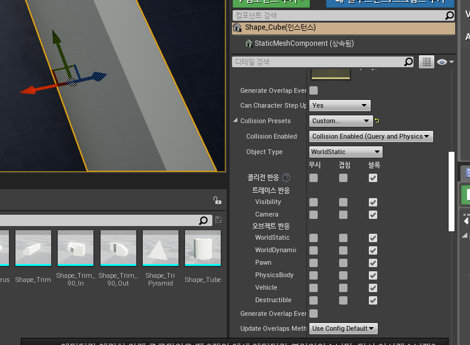
Task: Toggle Destructible block checkbox
Action: (373, 300)
